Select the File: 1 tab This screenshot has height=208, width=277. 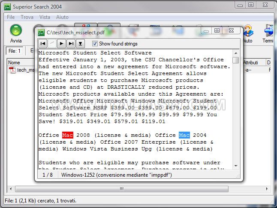pyautogui.click(x=15, y=51)
